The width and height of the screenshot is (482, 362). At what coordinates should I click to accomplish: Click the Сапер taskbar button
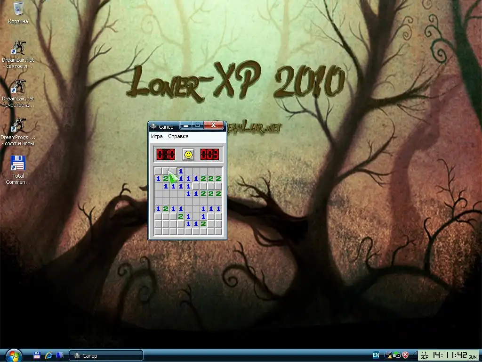coord(106,355)
